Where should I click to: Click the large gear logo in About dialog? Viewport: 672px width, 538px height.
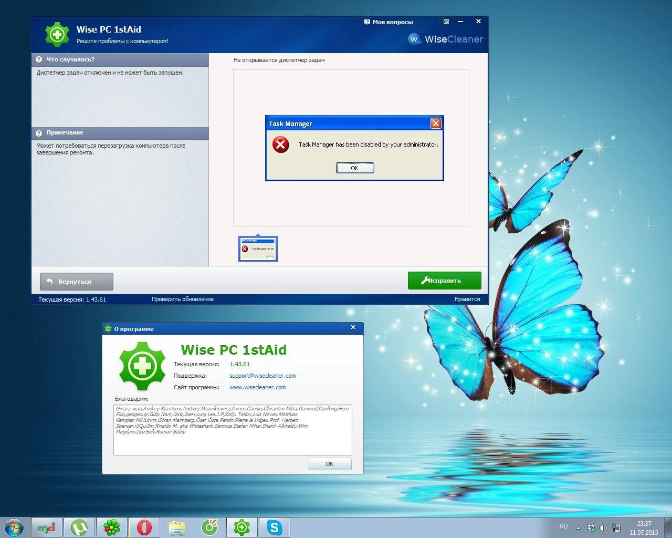point(142,366)
